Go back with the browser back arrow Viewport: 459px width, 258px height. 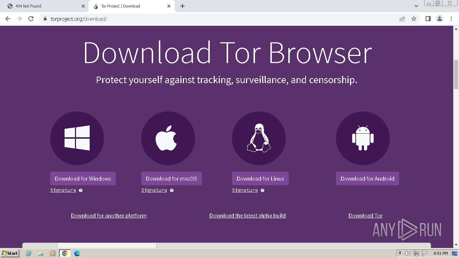8,19
